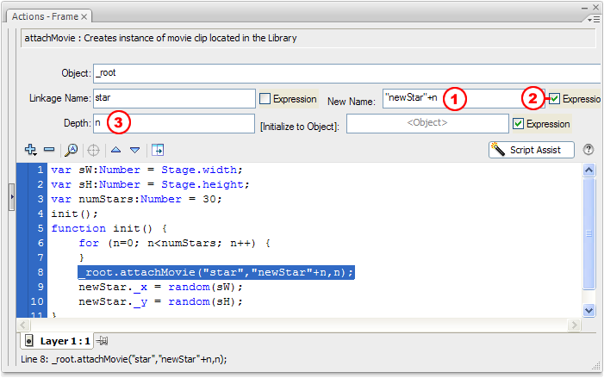Click the Script Assist button
Viewport: 604px width, 378px height.
point(532,149)
